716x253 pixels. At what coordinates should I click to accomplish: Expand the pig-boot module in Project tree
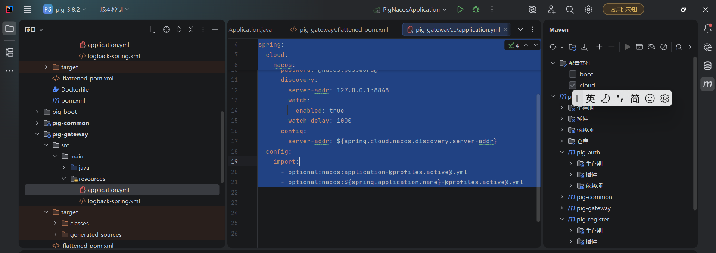(x=37, y=112)
